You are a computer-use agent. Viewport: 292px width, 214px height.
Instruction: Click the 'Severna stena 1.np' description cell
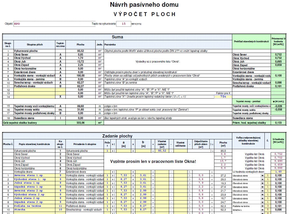[35, 175]
